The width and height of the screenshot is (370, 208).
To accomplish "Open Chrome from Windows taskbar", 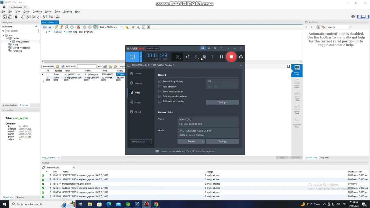I will (156, 204).
